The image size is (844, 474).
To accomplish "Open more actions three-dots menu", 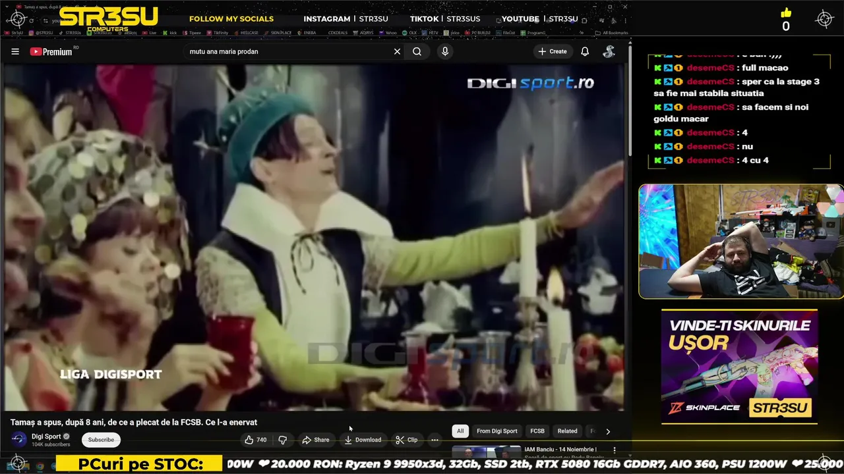I will [x=435, y=440].
